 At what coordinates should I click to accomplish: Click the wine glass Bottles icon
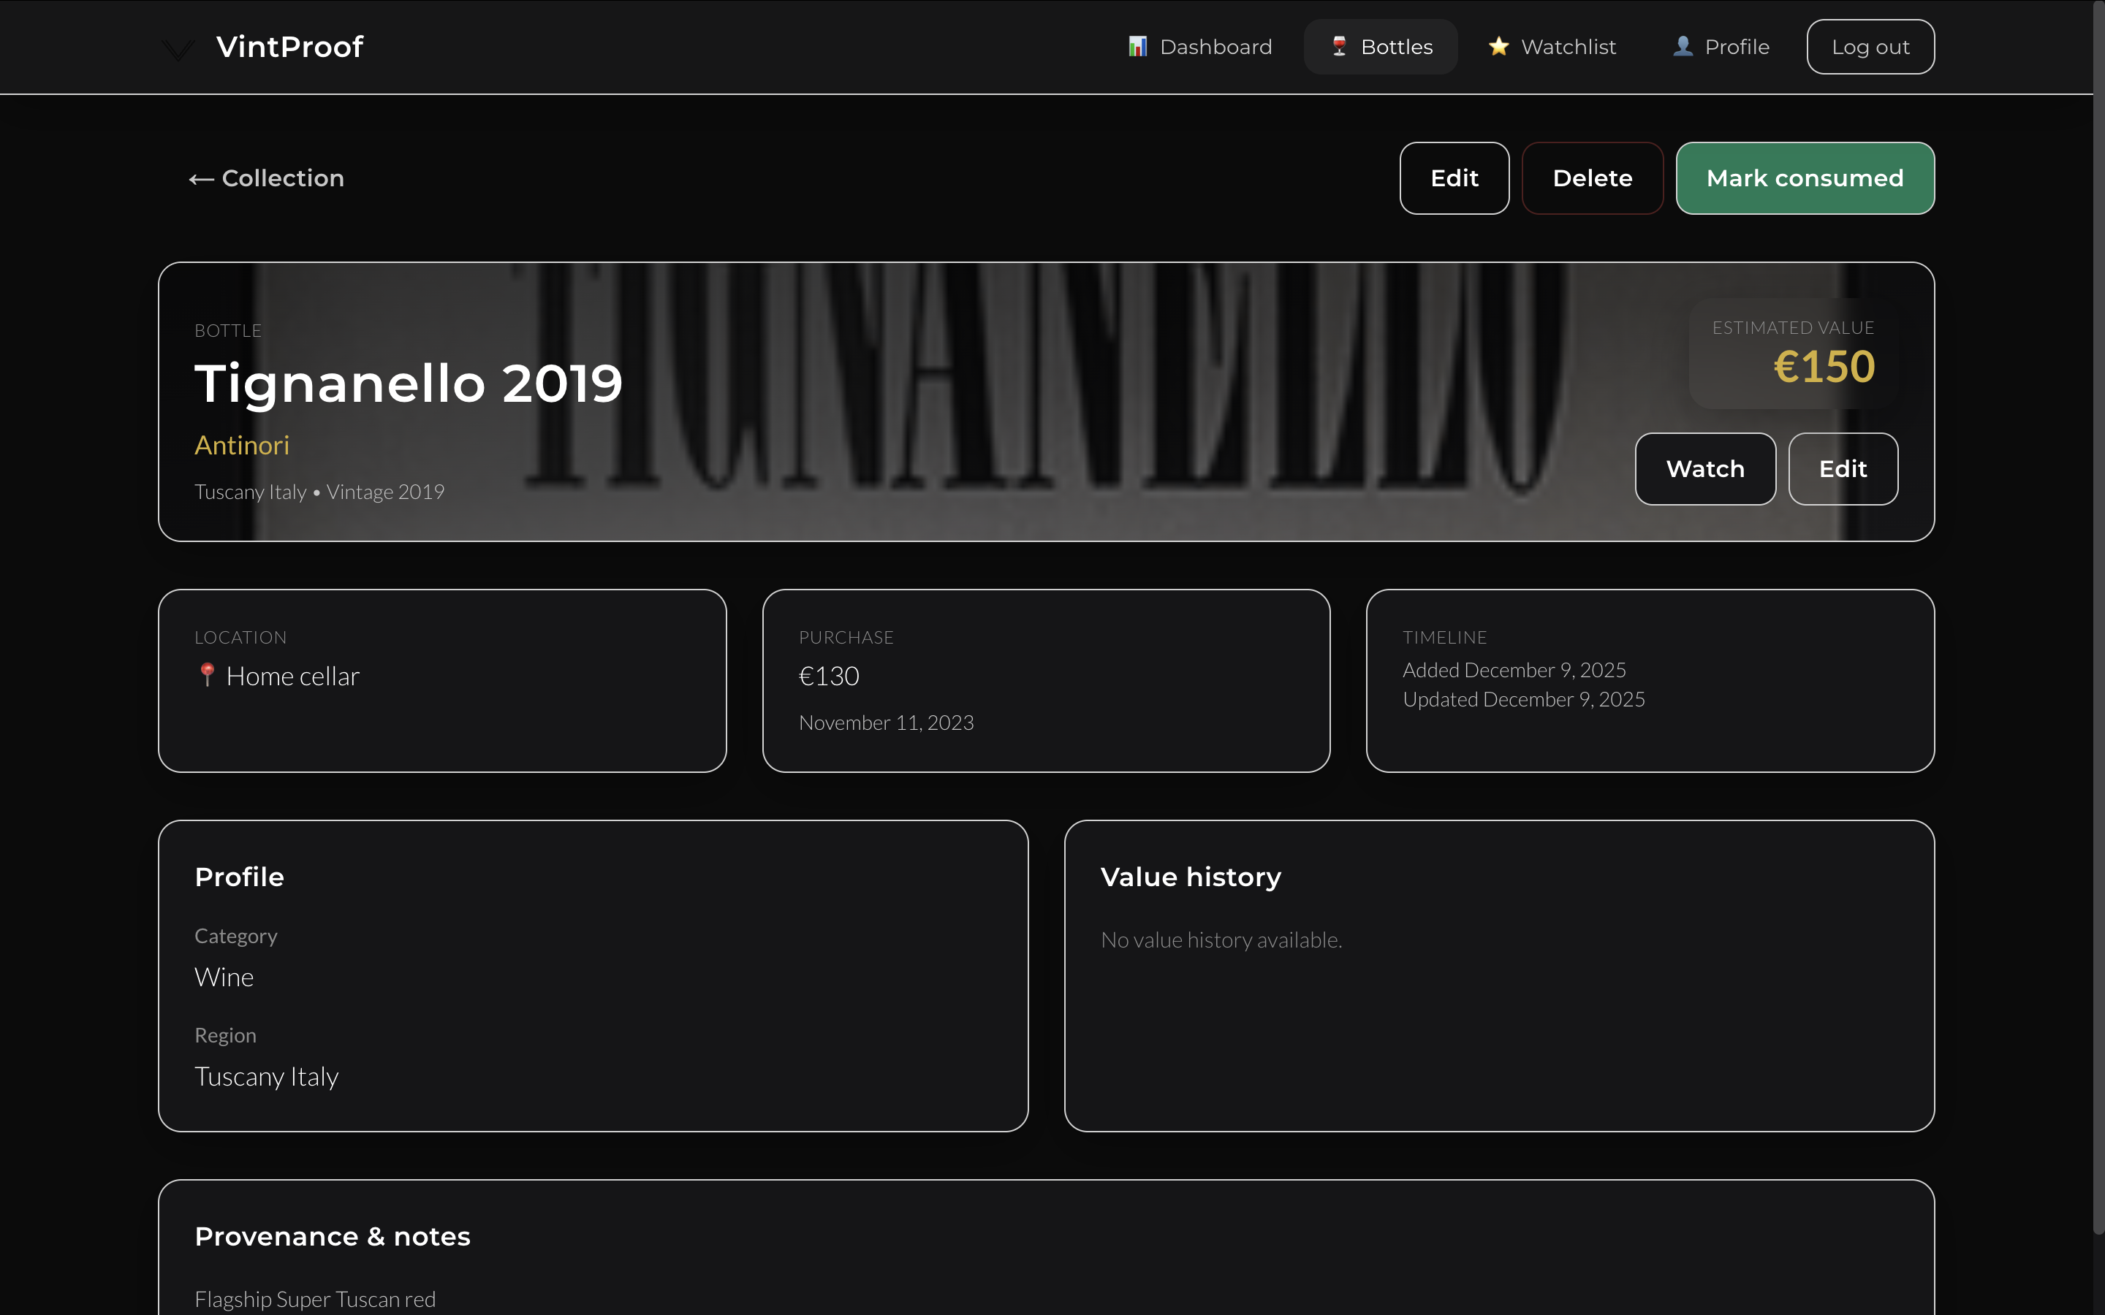(1340, 46)
